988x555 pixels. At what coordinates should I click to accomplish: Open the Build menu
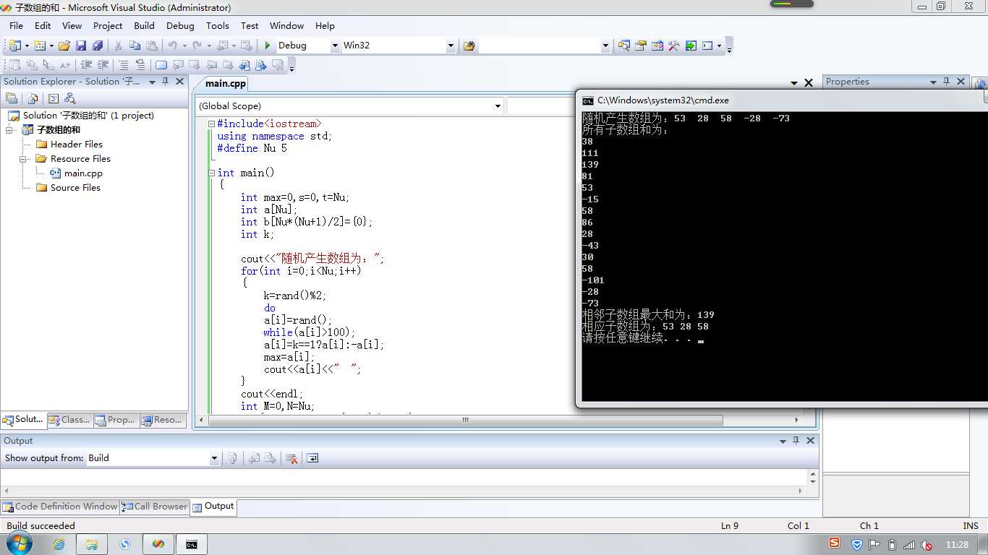pos(145,25)
